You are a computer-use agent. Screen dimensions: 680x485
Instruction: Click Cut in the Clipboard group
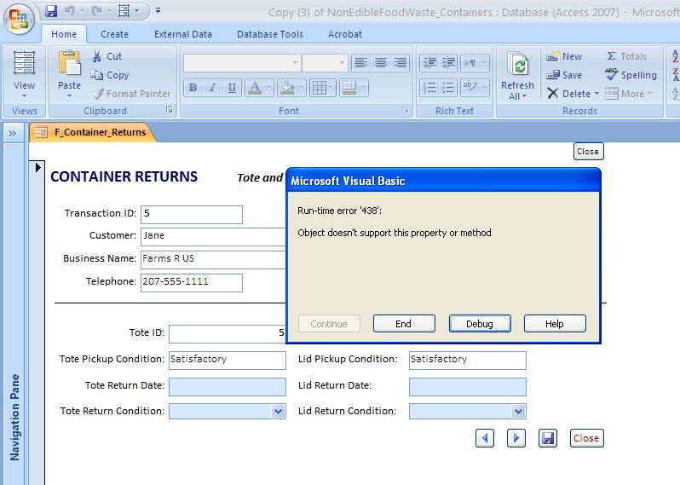[x=107, y=56]
